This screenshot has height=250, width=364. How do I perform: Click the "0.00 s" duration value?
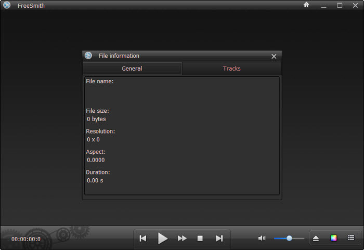tap(95, 180)
